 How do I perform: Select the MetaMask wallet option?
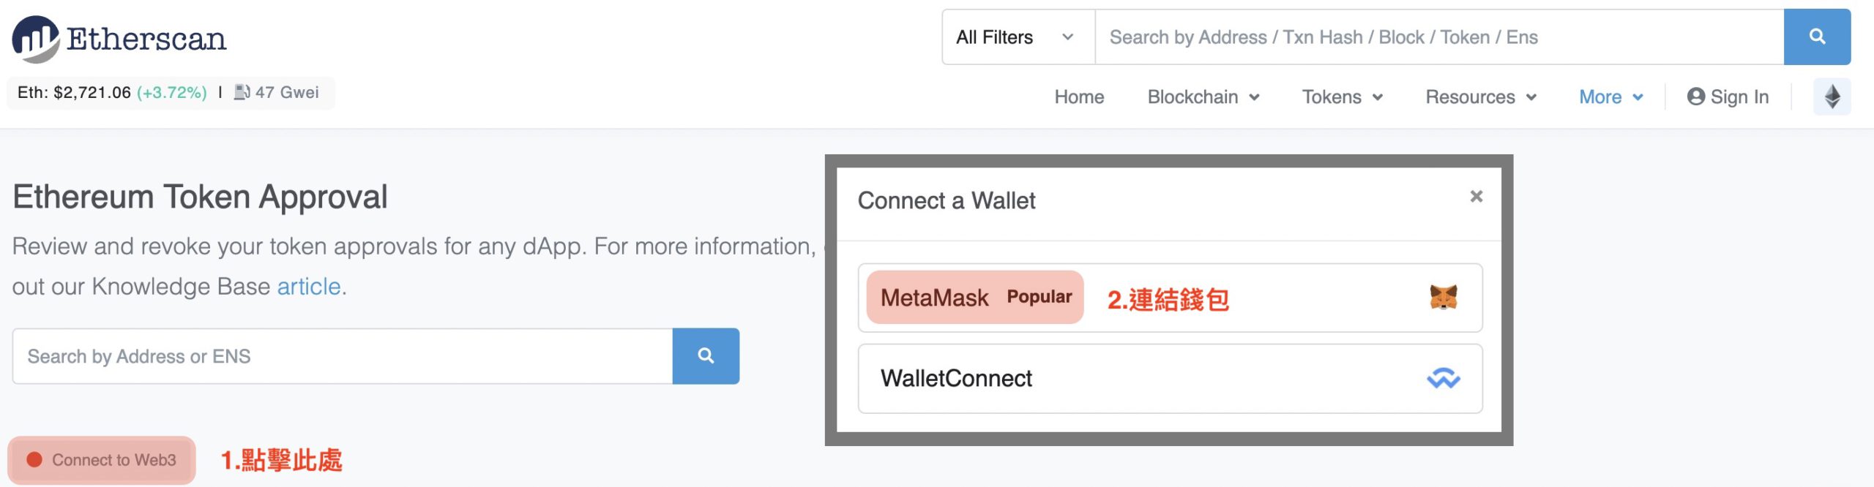pyautogui.click(x=974, y=298)
